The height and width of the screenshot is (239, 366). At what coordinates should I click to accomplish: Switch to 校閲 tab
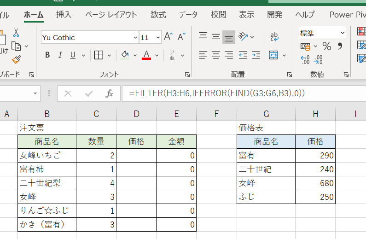click(218, 14)
